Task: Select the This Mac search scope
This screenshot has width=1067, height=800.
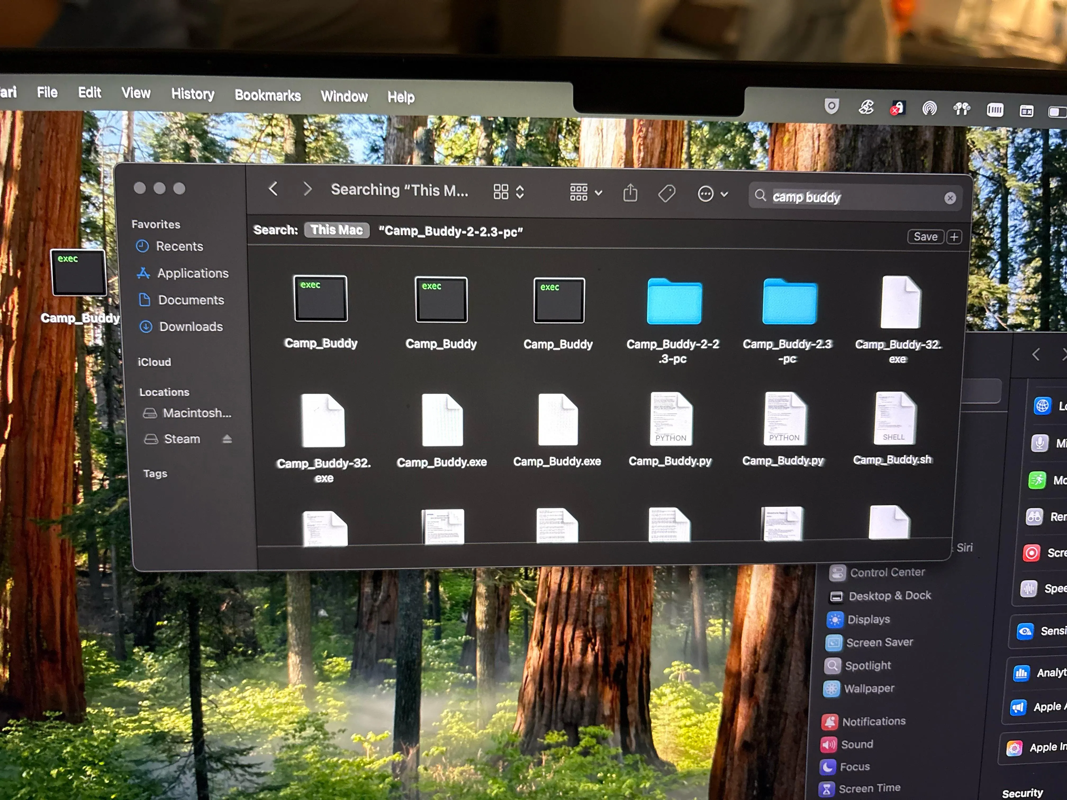Action: (336, 230)
